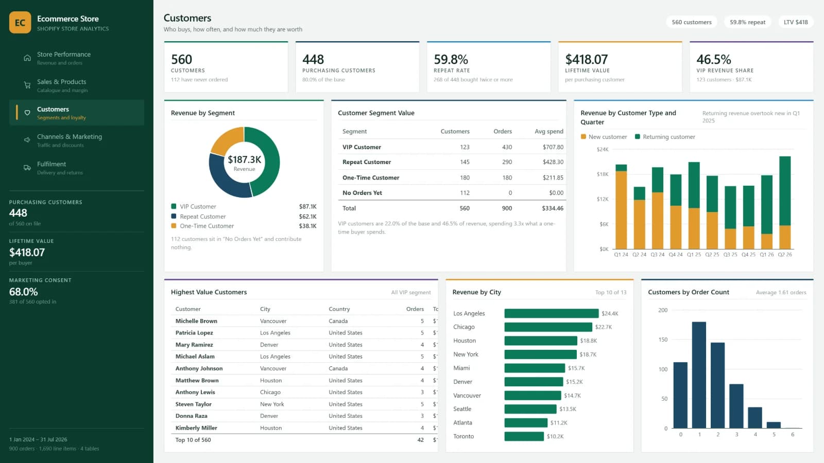Click the Segment column header
824x463 pixels.
tap(354, 132)
